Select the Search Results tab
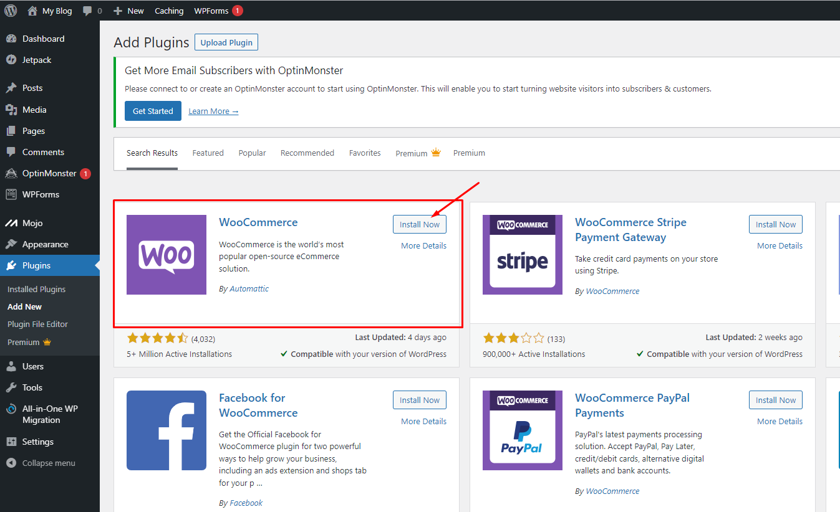 click(152, 153)
